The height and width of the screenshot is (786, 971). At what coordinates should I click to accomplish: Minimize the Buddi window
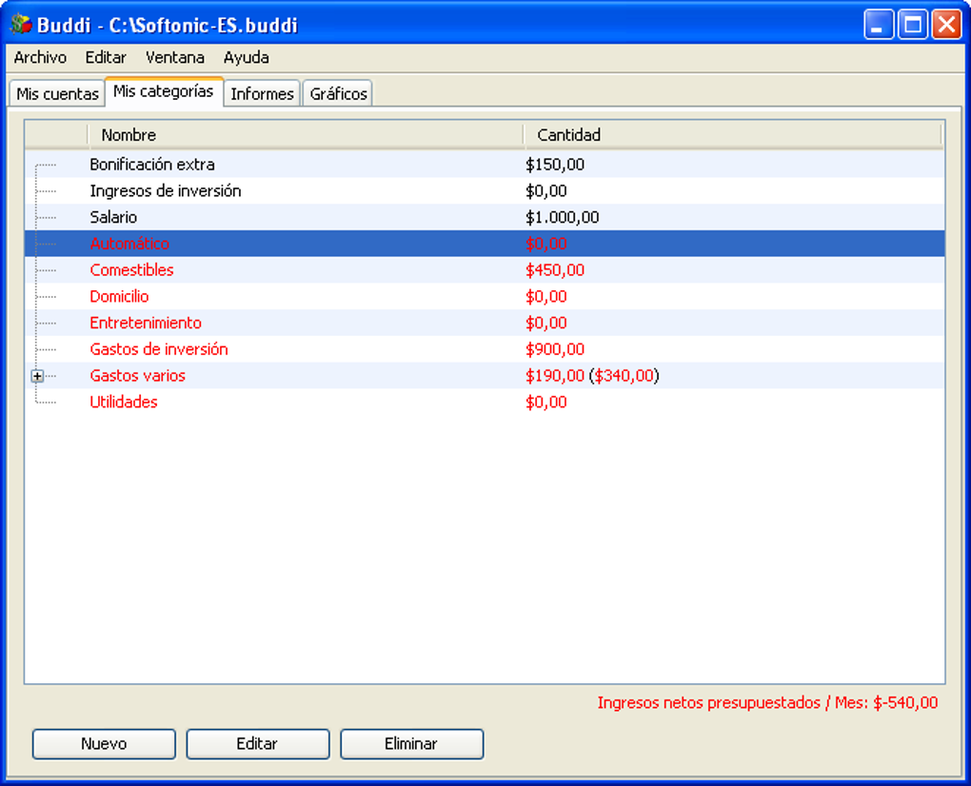point(878,25)
